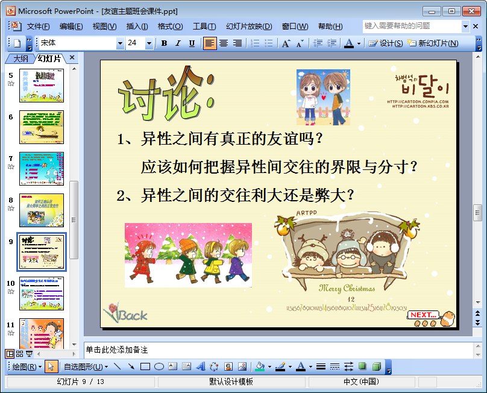Insert diagram or organization chart
487x393 pixels.
pos(214,367)
